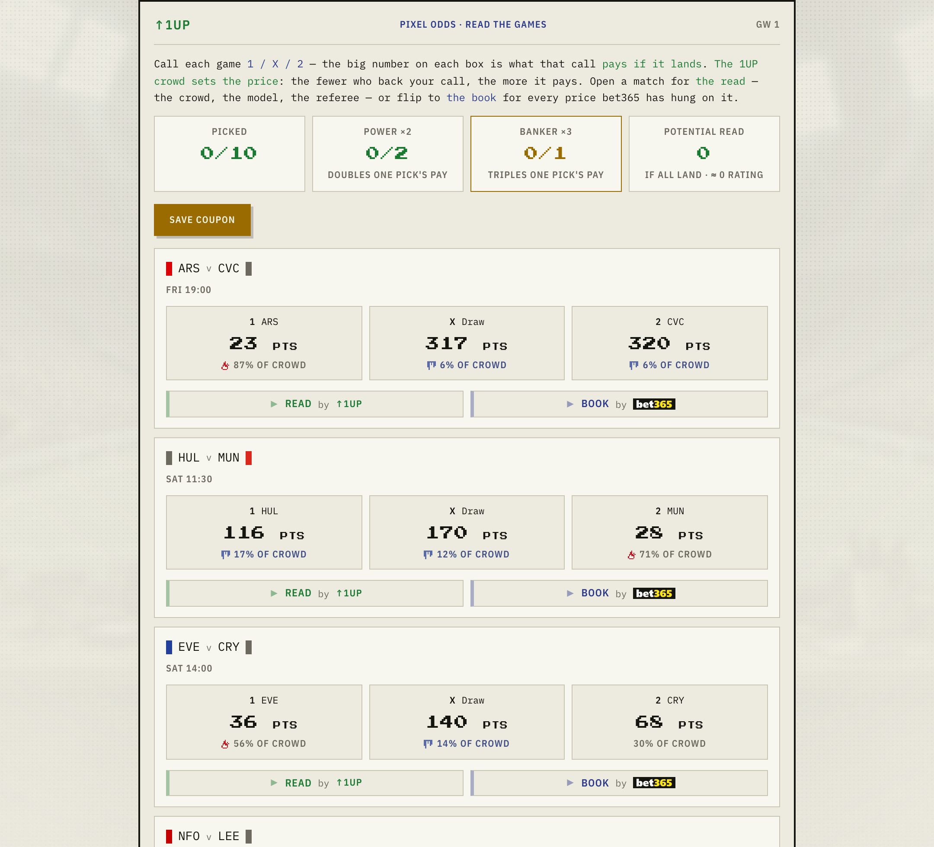This screenshot has width=934, height=847.
Task: Pick Draw for 140 pts in EVE v CRY
Action: click(467, 723)
